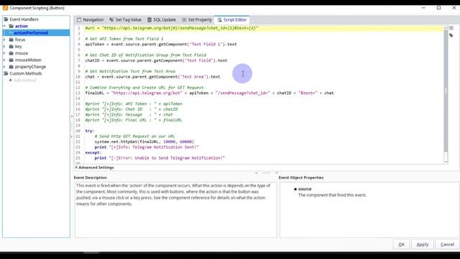Click the 'Telegram Notification Sent!' print line
The width and height of the screenshot is (460, 259).
pos(147,147)
